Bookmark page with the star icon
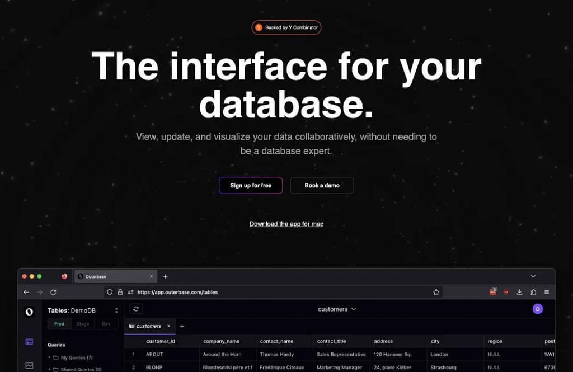The image size is (573, 372). (436, 292)
